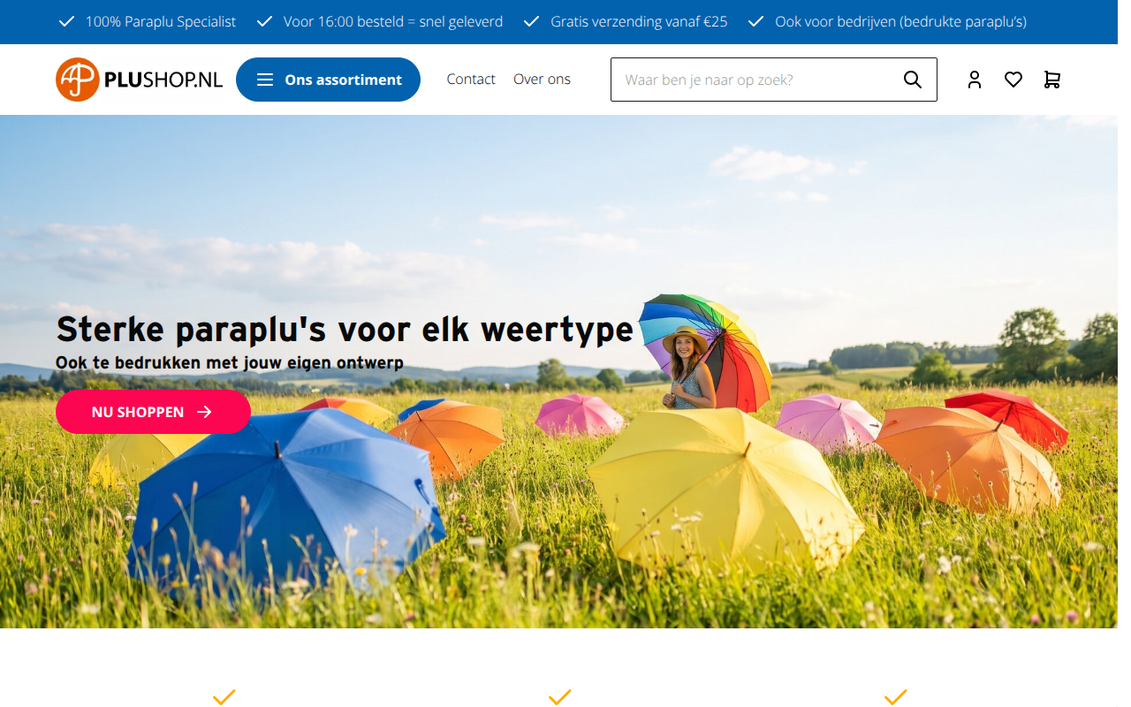
Task: Click 'Ook voor bedrijven (bedrukte paraplu's)'
Action: (x=900, y=22)
